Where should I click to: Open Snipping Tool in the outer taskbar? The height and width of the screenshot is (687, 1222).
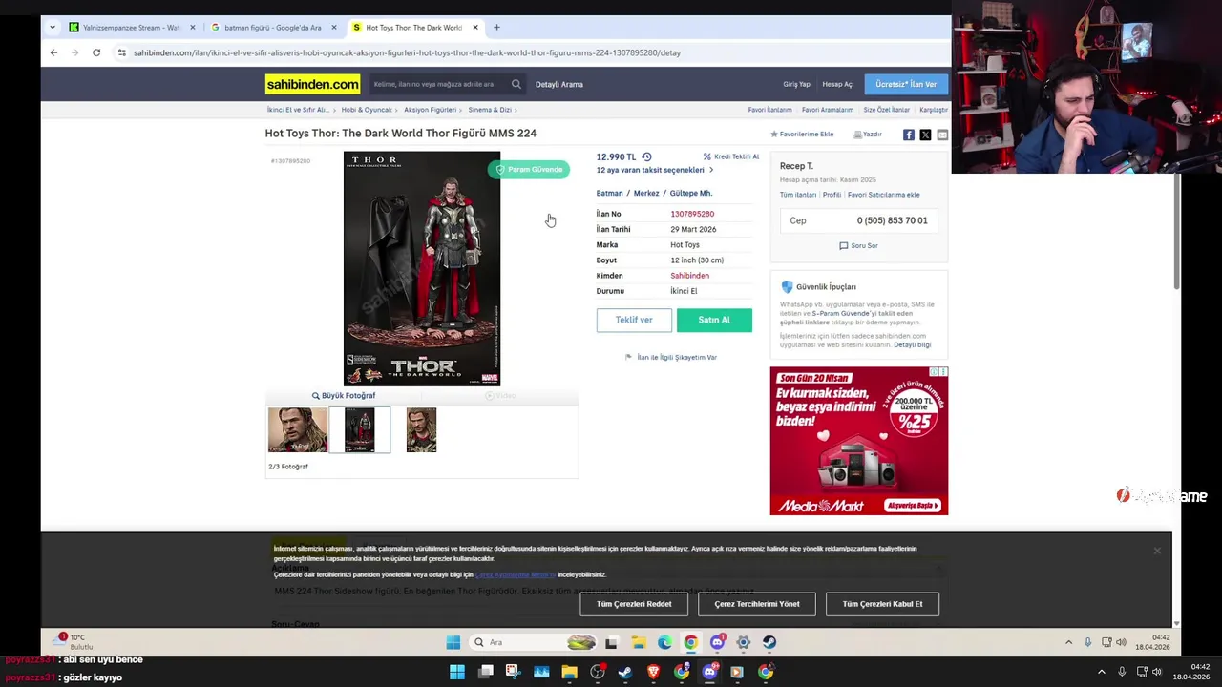pos(512,672)
